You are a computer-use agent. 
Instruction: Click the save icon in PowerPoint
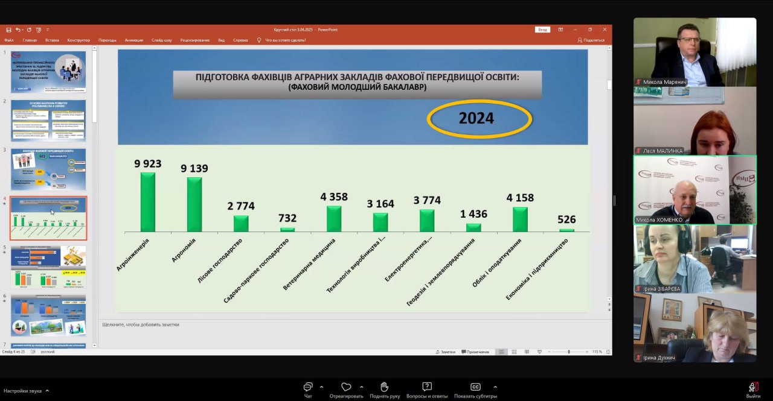click(8, 30)
